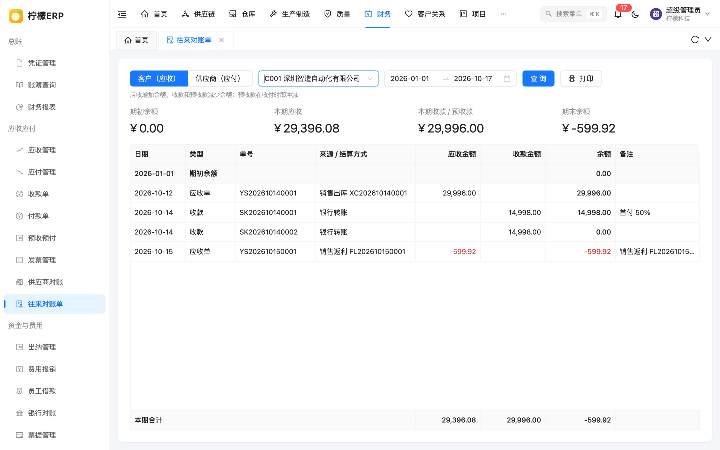Click document number YS202610140001
Viewport: 720px width, 450px height.
point(268,193)
